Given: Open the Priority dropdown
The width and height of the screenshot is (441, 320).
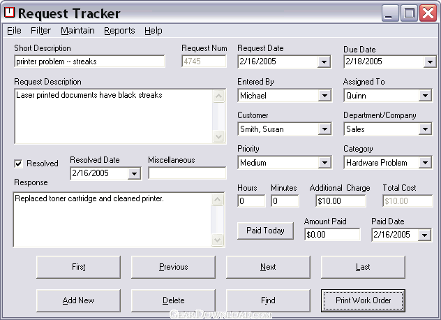Looking at the screenshot, I should pyautogui.click(x=324, y=163).
